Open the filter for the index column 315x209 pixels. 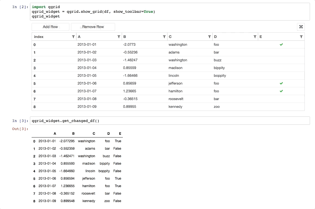tap(73, 37)
